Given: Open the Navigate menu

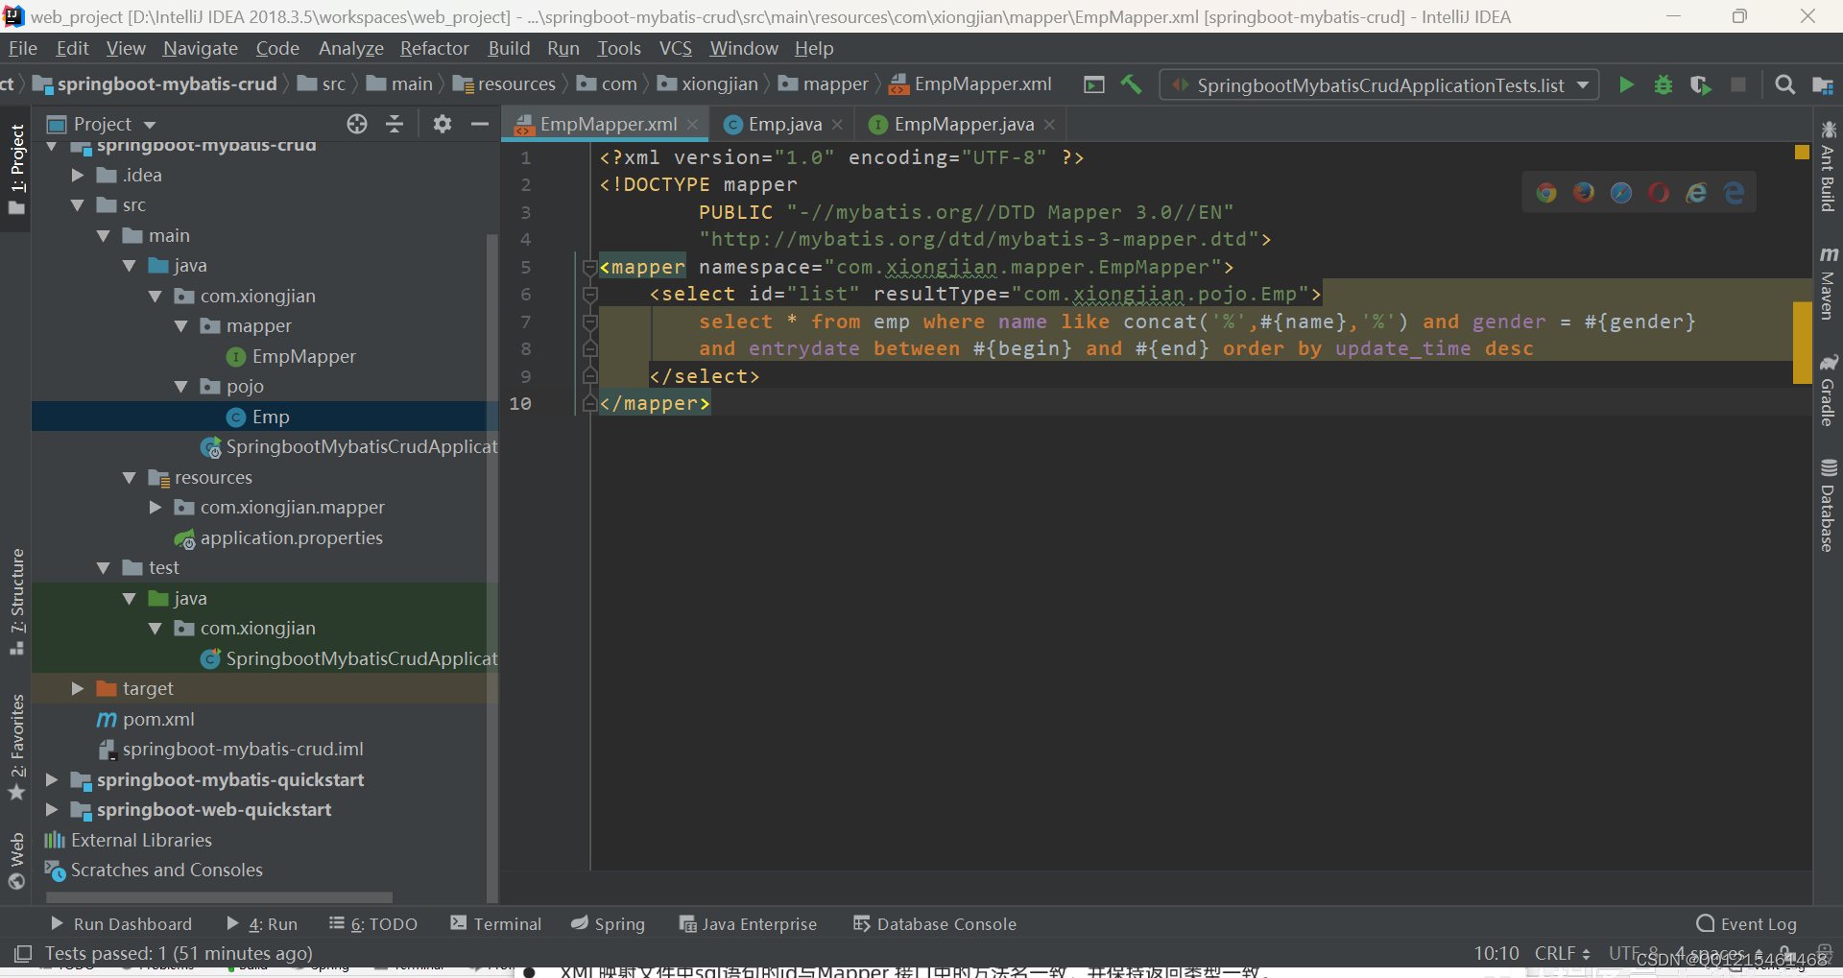Looking at the screenshot, I should tap(200, 48).
